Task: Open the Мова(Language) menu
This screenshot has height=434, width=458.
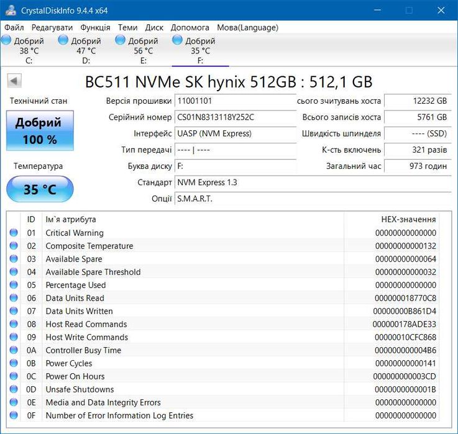Action: [x=247, y=27]
